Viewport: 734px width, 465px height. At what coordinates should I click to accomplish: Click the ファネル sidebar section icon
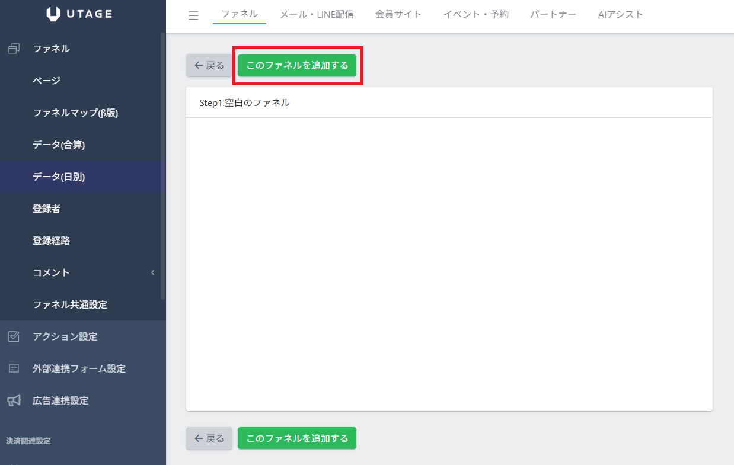coord(14,49)
